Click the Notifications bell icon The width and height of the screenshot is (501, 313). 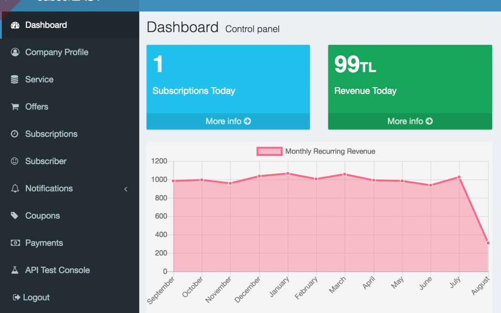tap(15, 188)
